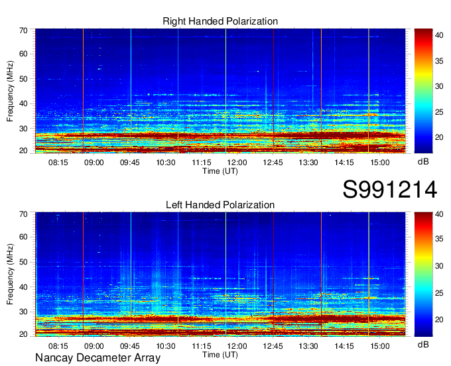Click the 50 MHz frequency tick on Left Handed plot
Image resolution: width=451 pixels, height=366 pixels.
point(23,262)
